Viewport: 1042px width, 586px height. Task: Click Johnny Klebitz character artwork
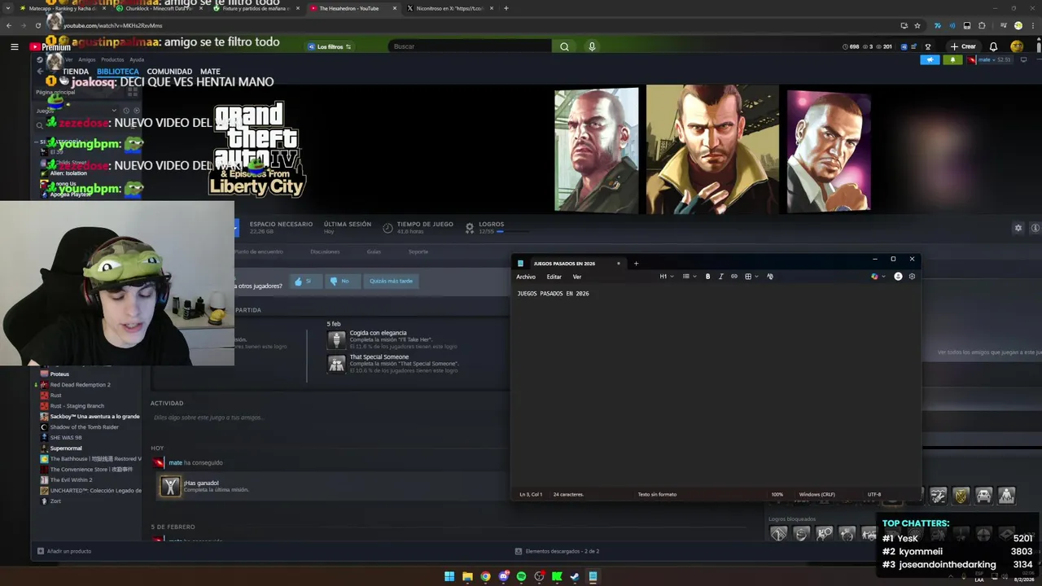click(596, 150)
